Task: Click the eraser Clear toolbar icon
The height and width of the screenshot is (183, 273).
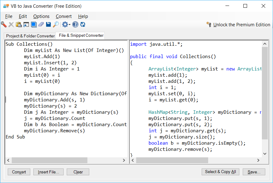Action: pyautogui.click(x=41, y=24)
